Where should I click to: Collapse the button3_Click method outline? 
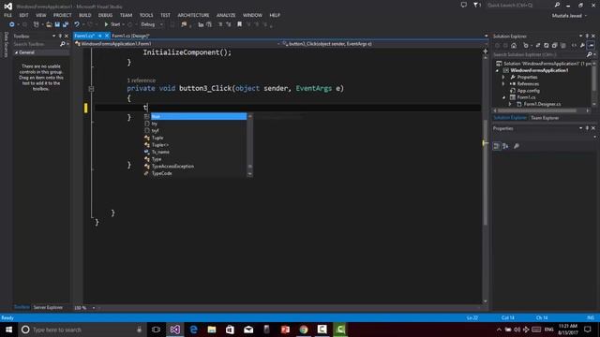91,89
